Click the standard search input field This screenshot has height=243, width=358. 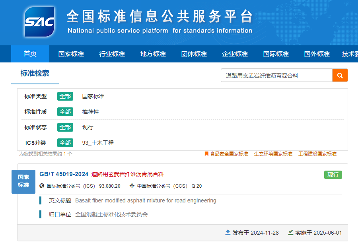[x=276, y=75]
